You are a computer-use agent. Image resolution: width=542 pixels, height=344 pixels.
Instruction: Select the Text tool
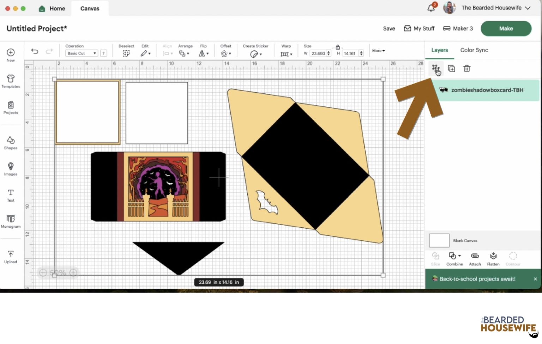point(11,195)
